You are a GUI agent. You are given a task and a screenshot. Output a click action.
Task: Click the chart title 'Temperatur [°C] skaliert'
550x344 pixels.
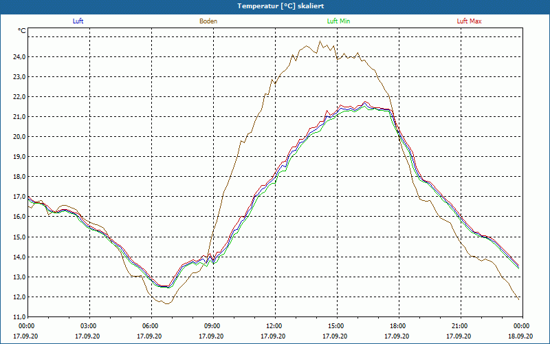pos(280,6)
